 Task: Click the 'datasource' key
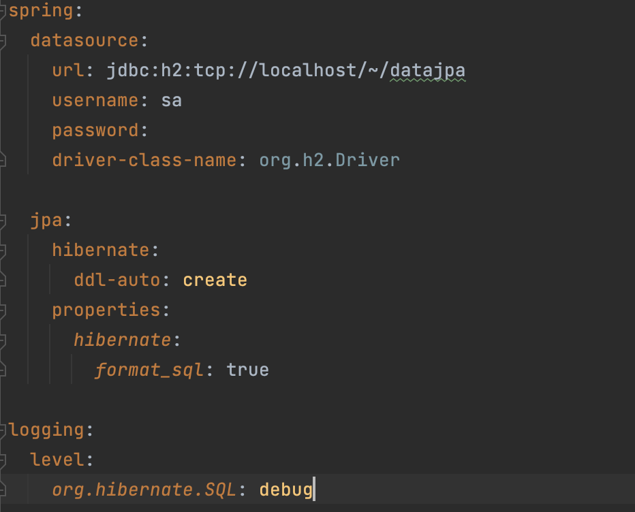pos(84,40)
